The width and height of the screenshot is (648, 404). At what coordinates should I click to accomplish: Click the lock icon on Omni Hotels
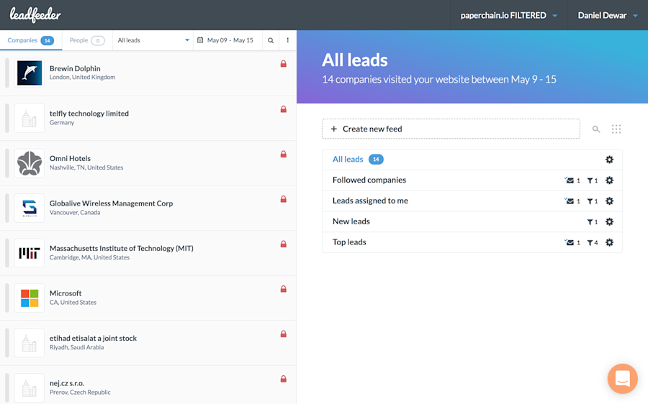pos(284,154)
